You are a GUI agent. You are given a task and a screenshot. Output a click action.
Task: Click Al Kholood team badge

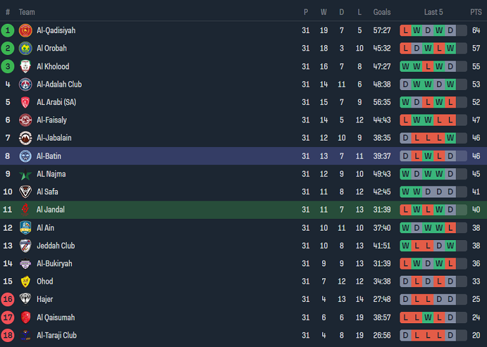point(26,66)
